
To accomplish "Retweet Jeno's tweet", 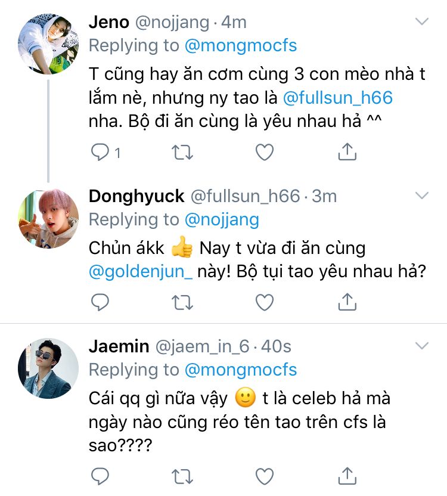I will [x=182, y=153].
